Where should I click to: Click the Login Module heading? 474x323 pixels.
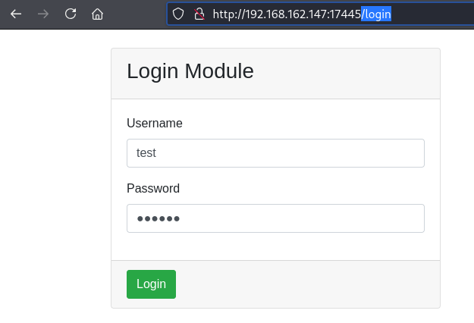click(x=190, y=71)
